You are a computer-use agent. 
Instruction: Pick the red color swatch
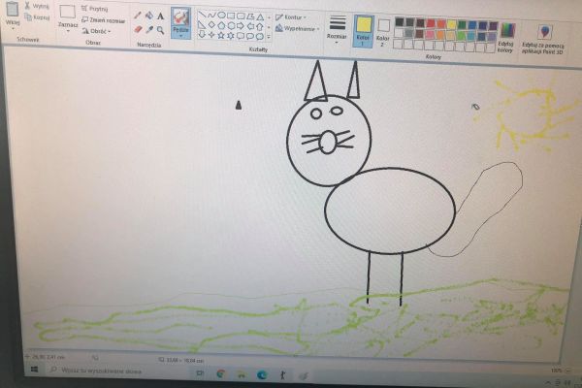432,22
